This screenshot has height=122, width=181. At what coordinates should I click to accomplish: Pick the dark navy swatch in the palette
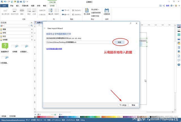tap(59, 117)
